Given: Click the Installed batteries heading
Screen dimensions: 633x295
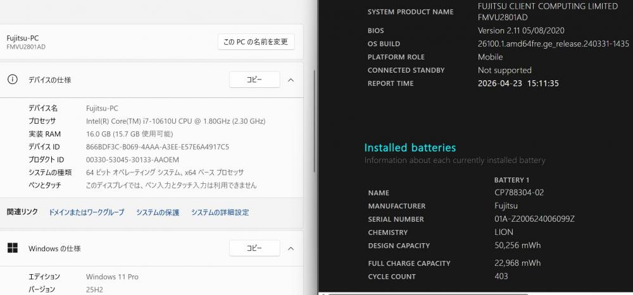Looking at the screenshot, I should click(410, 148).
